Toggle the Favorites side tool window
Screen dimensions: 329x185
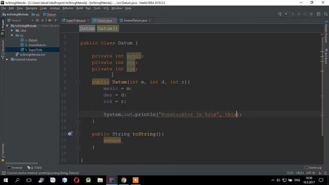[x=3, y=153]
